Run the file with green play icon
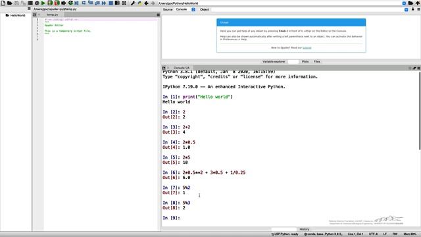Screen dimensions: 421x237 tap(43, 3)
